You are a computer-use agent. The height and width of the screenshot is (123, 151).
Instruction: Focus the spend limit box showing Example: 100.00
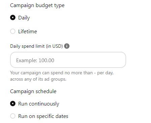68,60
